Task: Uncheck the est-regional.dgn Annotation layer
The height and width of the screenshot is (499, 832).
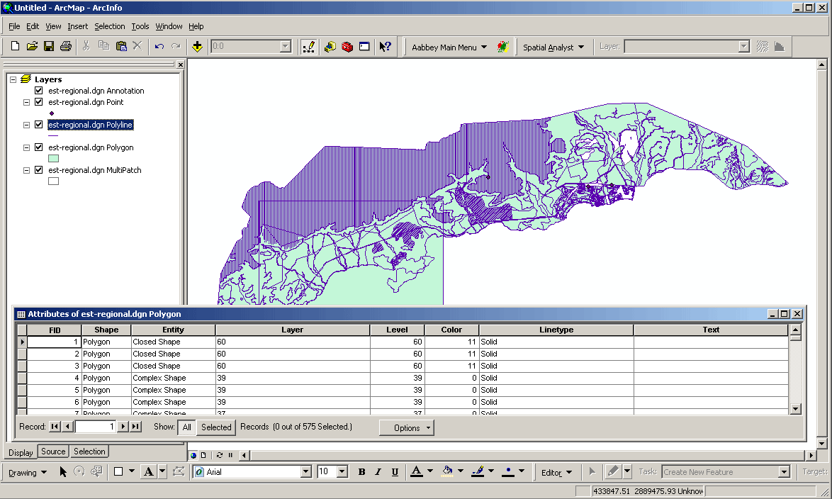Action: pyautogui.click(x=39, y=90)
